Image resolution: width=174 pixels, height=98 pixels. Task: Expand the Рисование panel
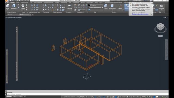tap(46, 12)
